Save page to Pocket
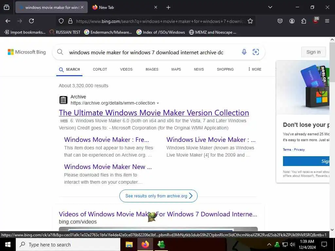Viewport: 335px width, 251px height. [x=280, y=21]
